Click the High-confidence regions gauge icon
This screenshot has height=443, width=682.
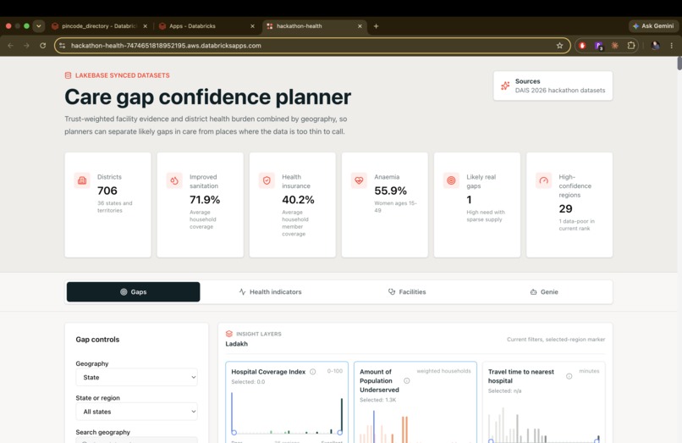[x=544, y=180]
